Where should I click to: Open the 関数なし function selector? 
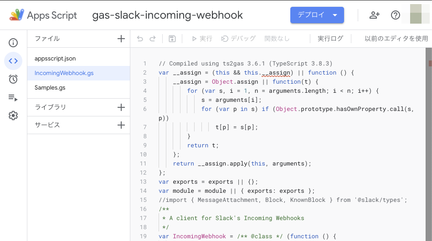click(277, 39)
